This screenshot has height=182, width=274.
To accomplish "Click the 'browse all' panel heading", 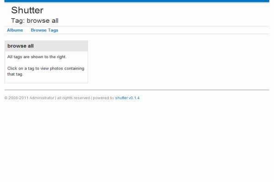I will click(21, 46).
